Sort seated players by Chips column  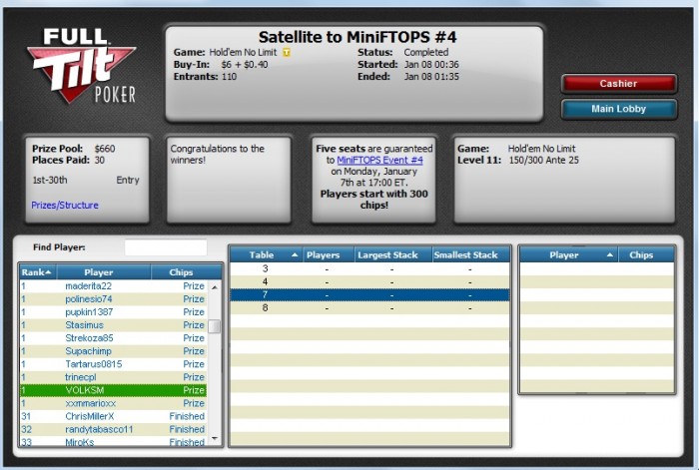(x=646, y=254)
